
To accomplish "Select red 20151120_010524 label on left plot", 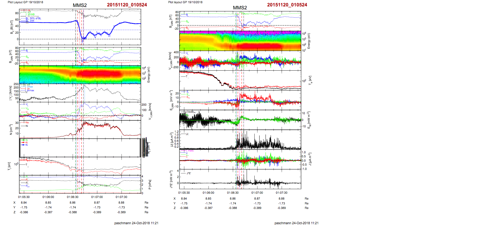I will coord(127,5).
